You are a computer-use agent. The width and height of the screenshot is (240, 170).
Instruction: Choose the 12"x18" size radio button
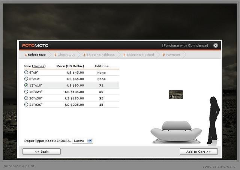26,85
